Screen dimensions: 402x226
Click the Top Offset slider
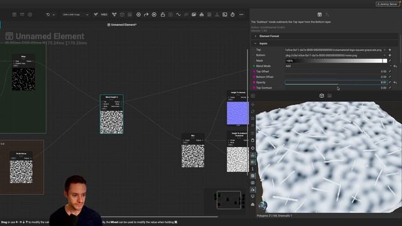pyautogui.click(x=336, y=72)
